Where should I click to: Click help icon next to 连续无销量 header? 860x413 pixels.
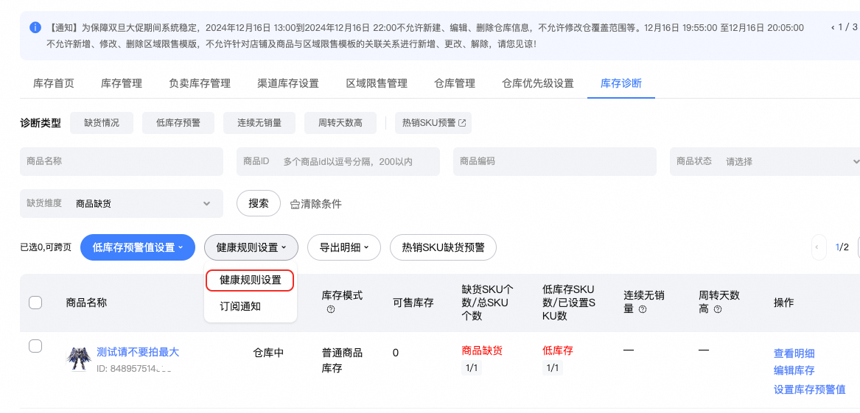coord(643,309)
